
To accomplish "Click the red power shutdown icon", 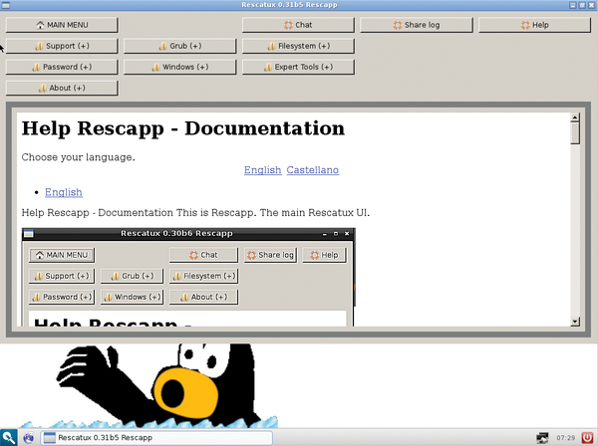I will [x=587, y=438].
